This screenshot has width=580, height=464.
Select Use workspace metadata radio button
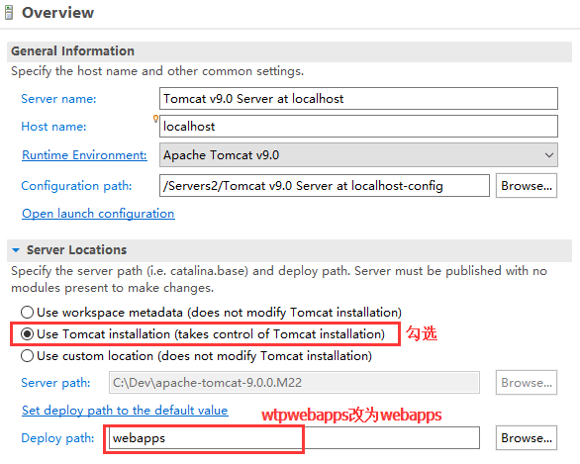27,313
